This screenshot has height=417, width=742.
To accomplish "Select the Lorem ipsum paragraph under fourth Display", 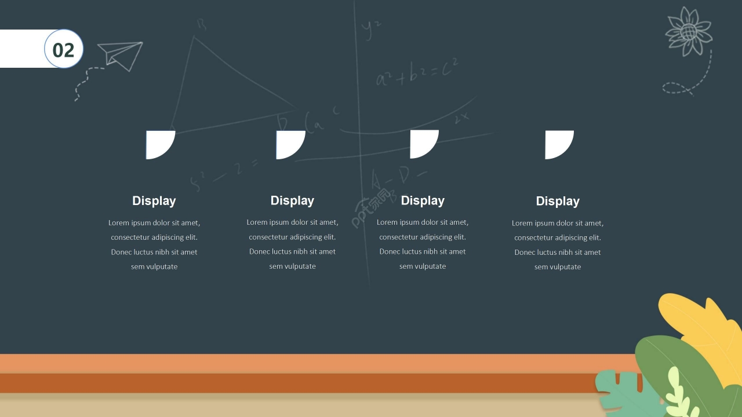I will point(558,244).
